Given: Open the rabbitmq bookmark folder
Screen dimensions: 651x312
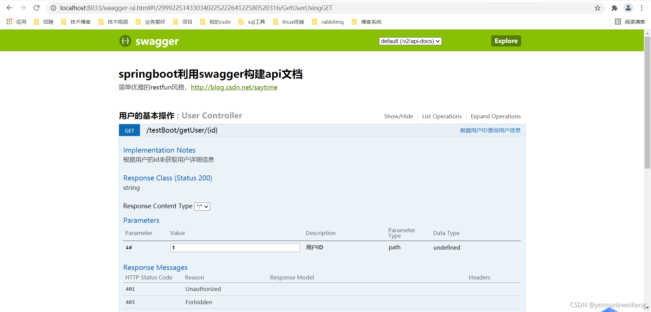Looking at the screenshot, I should click(x=328, y=22).
